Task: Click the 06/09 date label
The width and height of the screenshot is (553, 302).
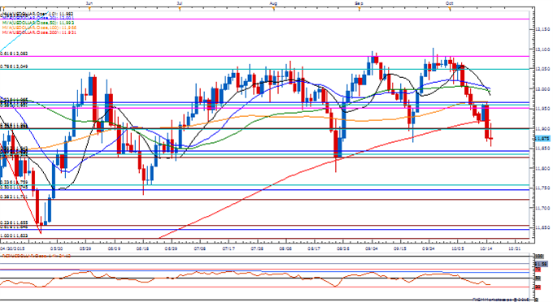Action: tap(115, 248)
